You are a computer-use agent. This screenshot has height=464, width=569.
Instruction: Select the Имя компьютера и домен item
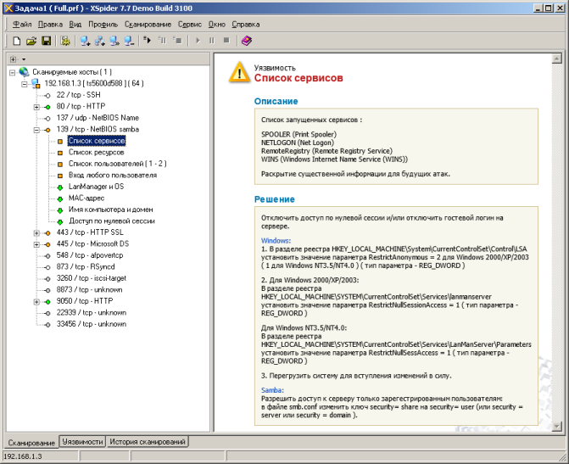(x=111, y=210)
